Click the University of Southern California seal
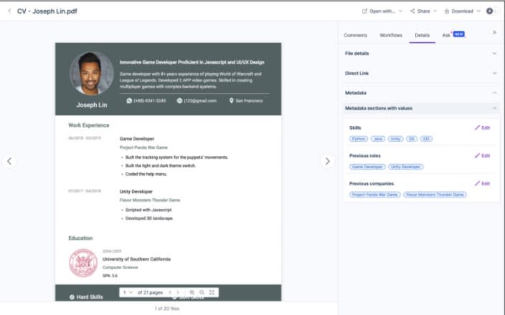The image size is (505, 315). (x=83, y=263)
